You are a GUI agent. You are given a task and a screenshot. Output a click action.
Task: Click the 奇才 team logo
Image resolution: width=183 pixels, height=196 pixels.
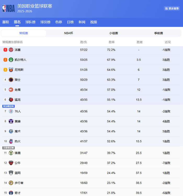tap(11, 193)
